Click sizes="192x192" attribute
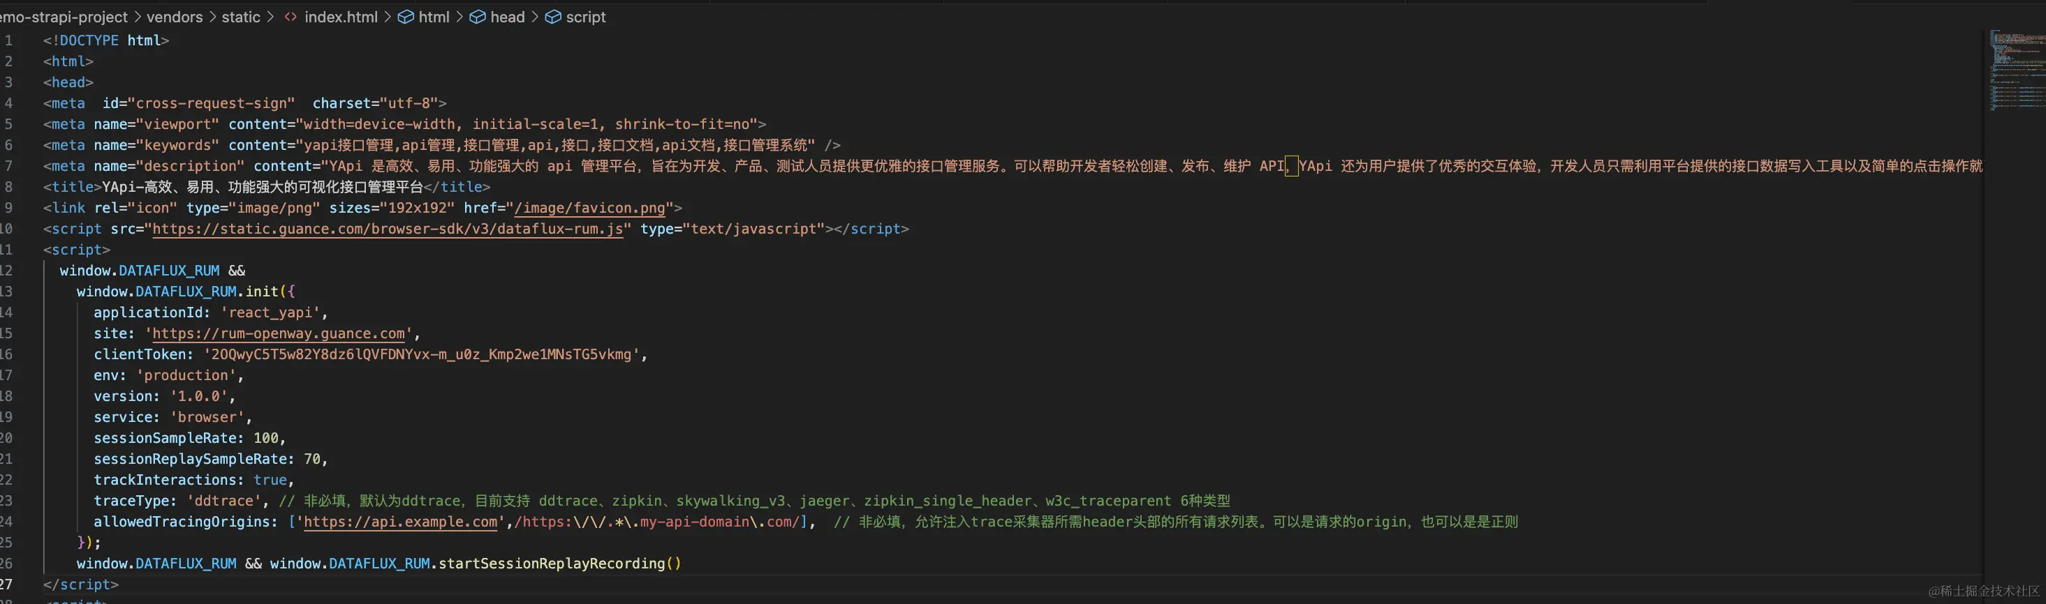Image resolution: width=2046 pixels, height=604 pixels. pos(392,208)
